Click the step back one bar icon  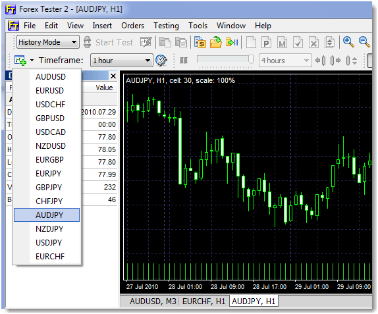(321, 61)
